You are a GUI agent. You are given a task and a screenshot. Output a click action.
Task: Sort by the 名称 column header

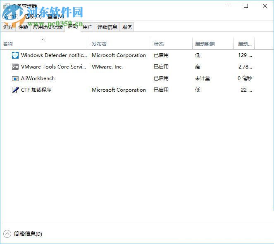tap(45, 44)
